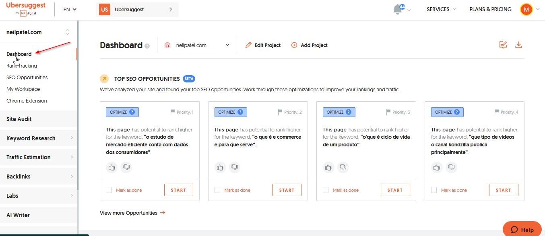Screen dimensions: 545x236
Task: Thumbs down the Priority 2 opportunity
Action: tap(235, 167)
